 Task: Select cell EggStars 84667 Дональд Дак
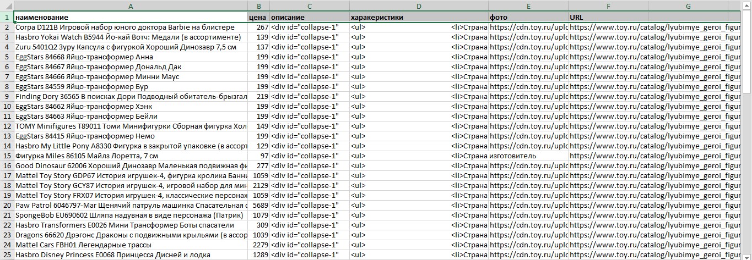131,67
